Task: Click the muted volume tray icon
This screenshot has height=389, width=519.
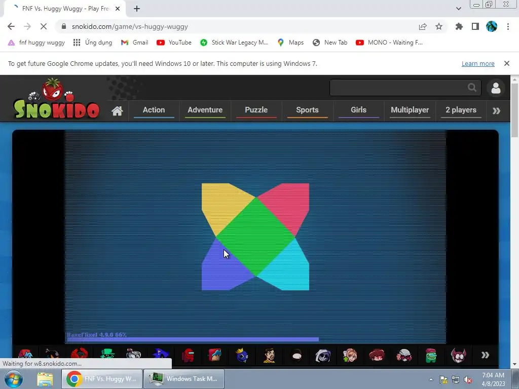Action: point(468,380)
